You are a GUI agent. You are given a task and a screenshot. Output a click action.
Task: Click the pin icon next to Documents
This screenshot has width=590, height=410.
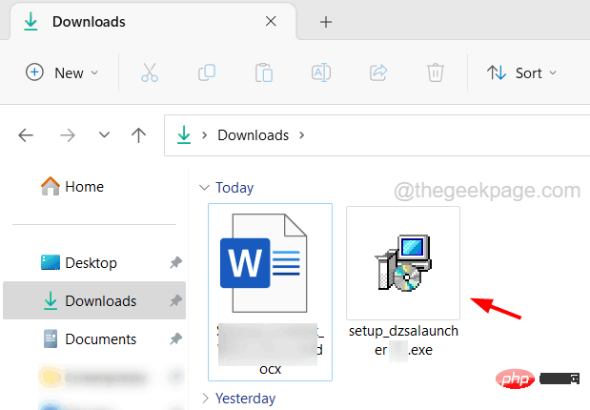pos(175,339)
